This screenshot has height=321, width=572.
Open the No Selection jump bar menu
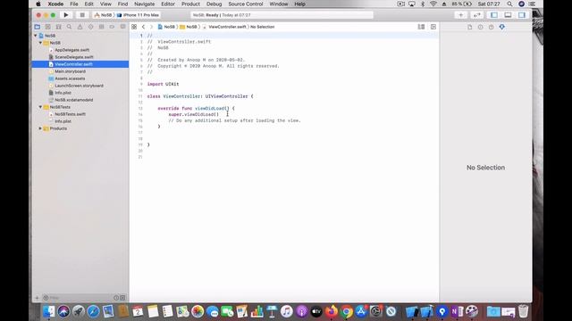coord(262,27)
